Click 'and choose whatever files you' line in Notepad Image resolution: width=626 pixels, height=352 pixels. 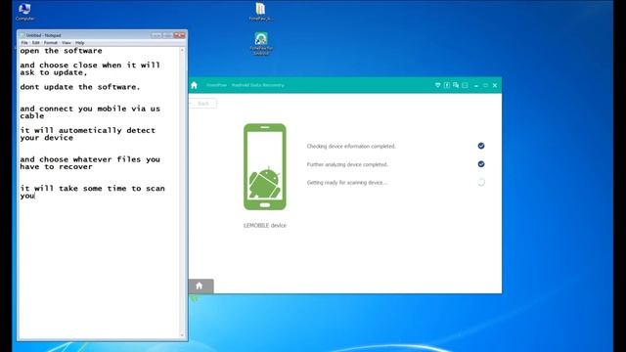[90, 159]
